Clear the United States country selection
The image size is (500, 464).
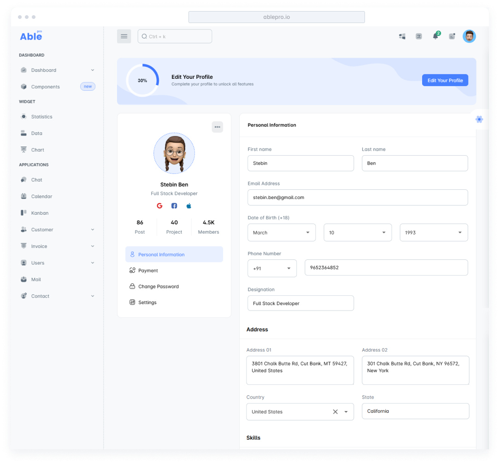(335, 412)
